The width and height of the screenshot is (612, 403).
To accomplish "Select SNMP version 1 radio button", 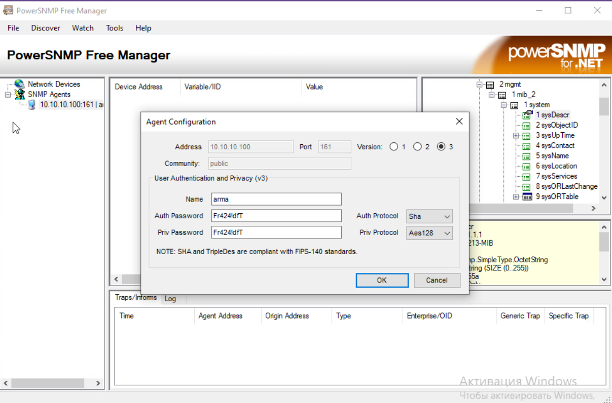I will click(x=394, y=147).
